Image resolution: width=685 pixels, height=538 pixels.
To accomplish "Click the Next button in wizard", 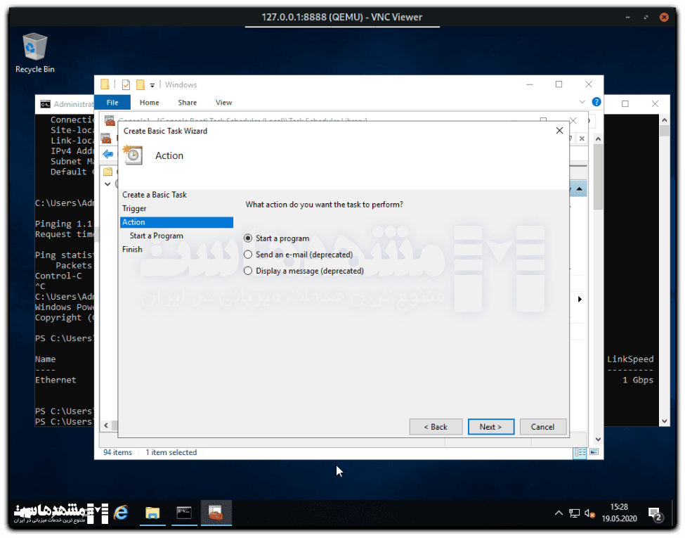I will tap(490, 427).
